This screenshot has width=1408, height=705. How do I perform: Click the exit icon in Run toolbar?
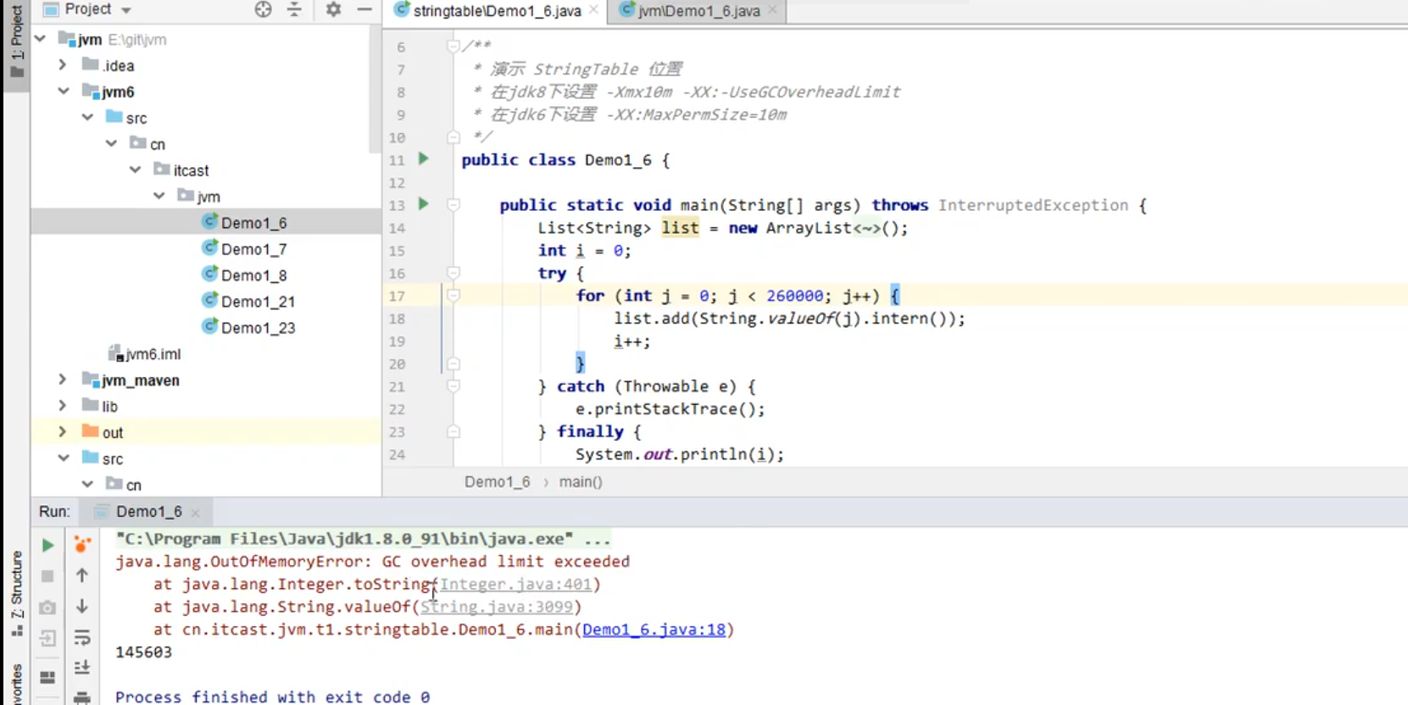(x=47, y=638)
